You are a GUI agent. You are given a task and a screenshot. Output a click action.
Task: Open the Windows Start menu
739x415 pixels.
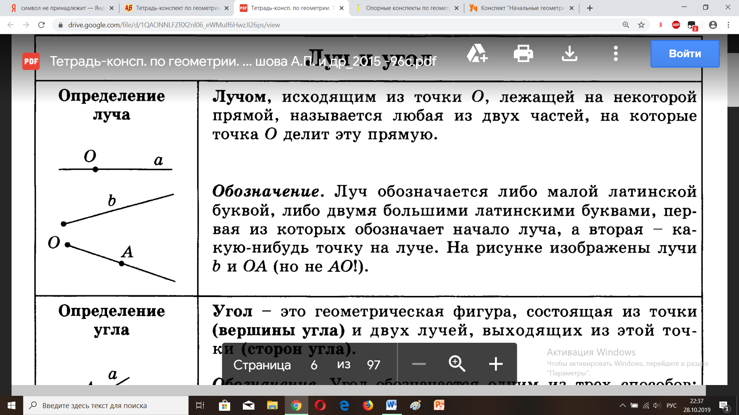click(x=12, y=405)
